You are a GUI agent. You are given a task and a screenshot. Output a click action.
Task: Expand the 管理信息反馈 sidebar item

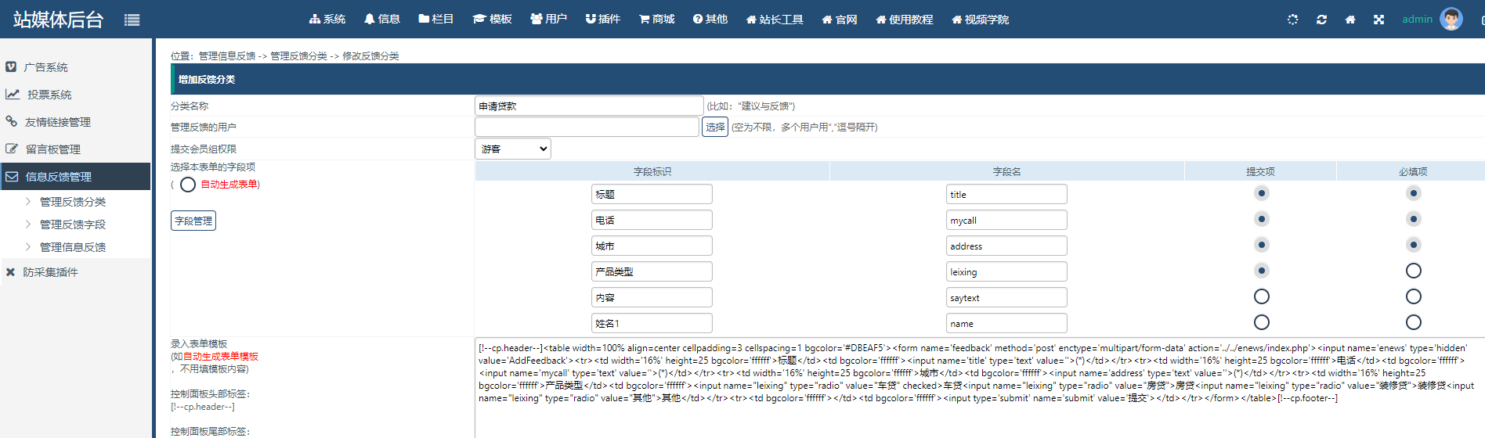pyautogui.click(x=73, y=247)
